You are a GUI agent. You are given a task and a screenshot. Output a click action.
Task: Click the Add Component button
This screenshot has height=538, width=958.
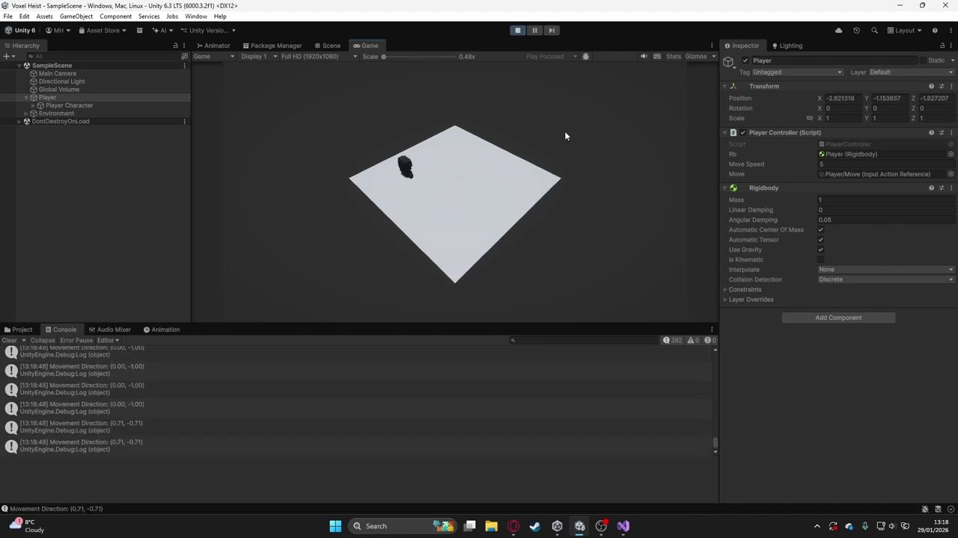click(838, 318)
